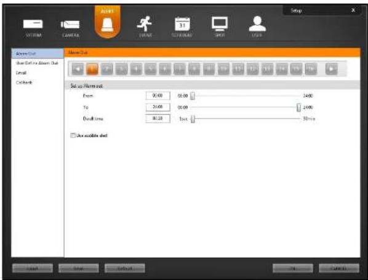368x280 pixels.
Task: Select alarm out channel 13
Action: (267, 69)
